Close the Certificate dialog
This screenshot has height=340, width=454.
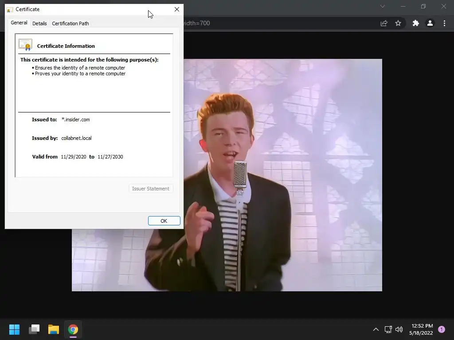177,9
